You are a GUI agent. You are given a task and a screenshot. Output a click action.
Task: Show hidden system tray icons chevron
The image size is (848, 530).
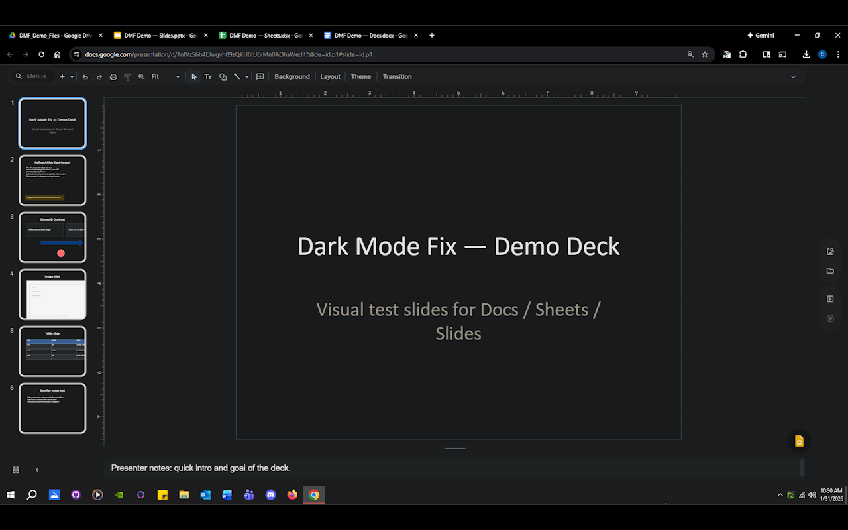[x=780, y=495]
